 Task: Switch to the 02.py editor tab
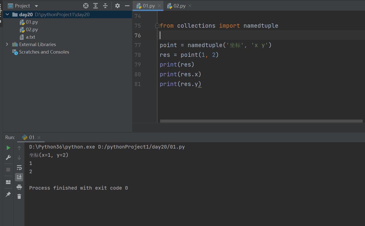[x=179, y=6]
